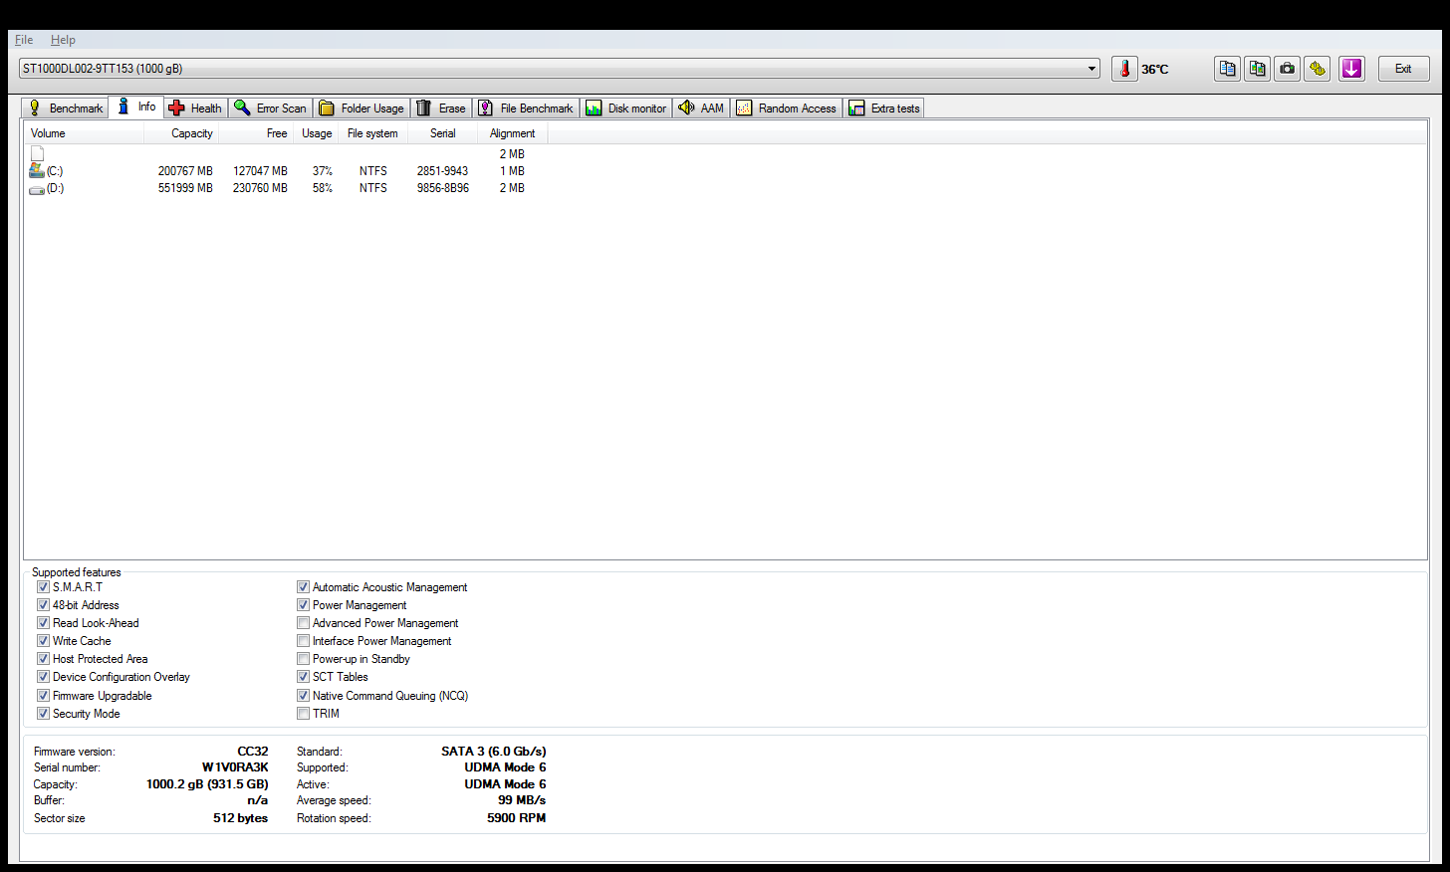Click firmware version value CC32
The height and width of the screenshot is (872, 1450).
tap(253, 752)
